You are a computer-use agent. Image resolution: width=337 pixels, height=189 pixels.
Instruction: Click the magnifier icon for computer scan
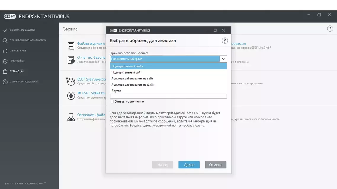point(5,40)
